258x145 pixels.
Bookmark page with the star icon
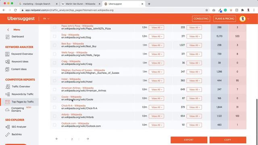coord(207,10)
